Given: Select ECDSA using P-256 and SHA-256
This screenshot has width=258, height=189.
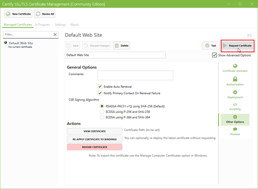Looking at the screenshot, I should click(x=102, y=112).
